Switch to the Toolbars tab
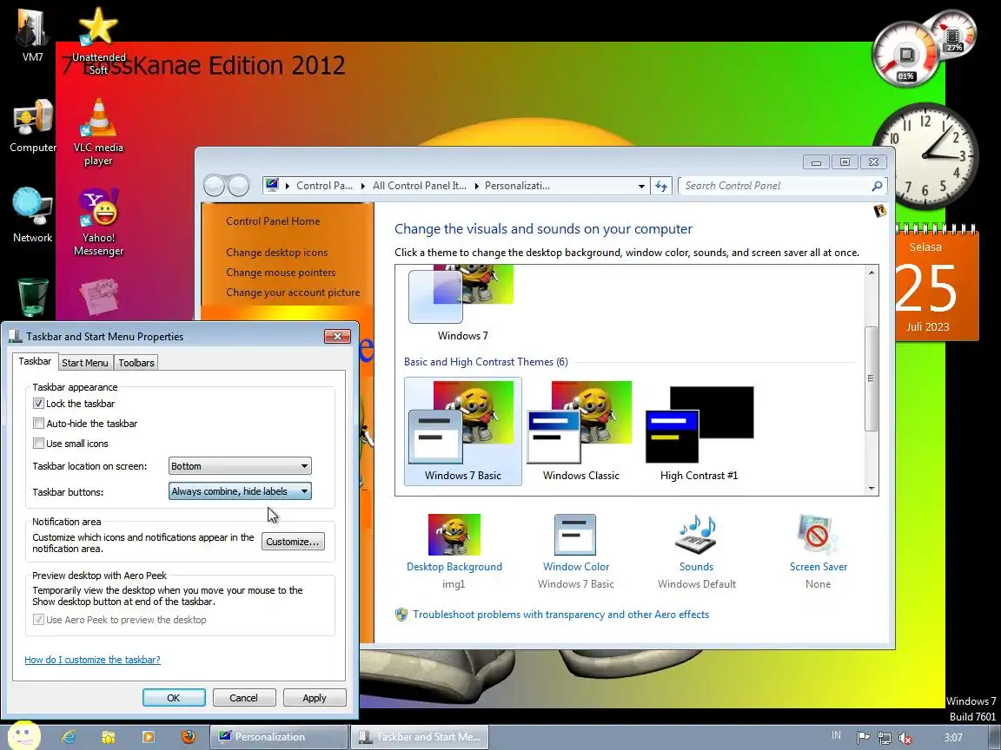The image size is (1001, 750). (x=136, y=363)
